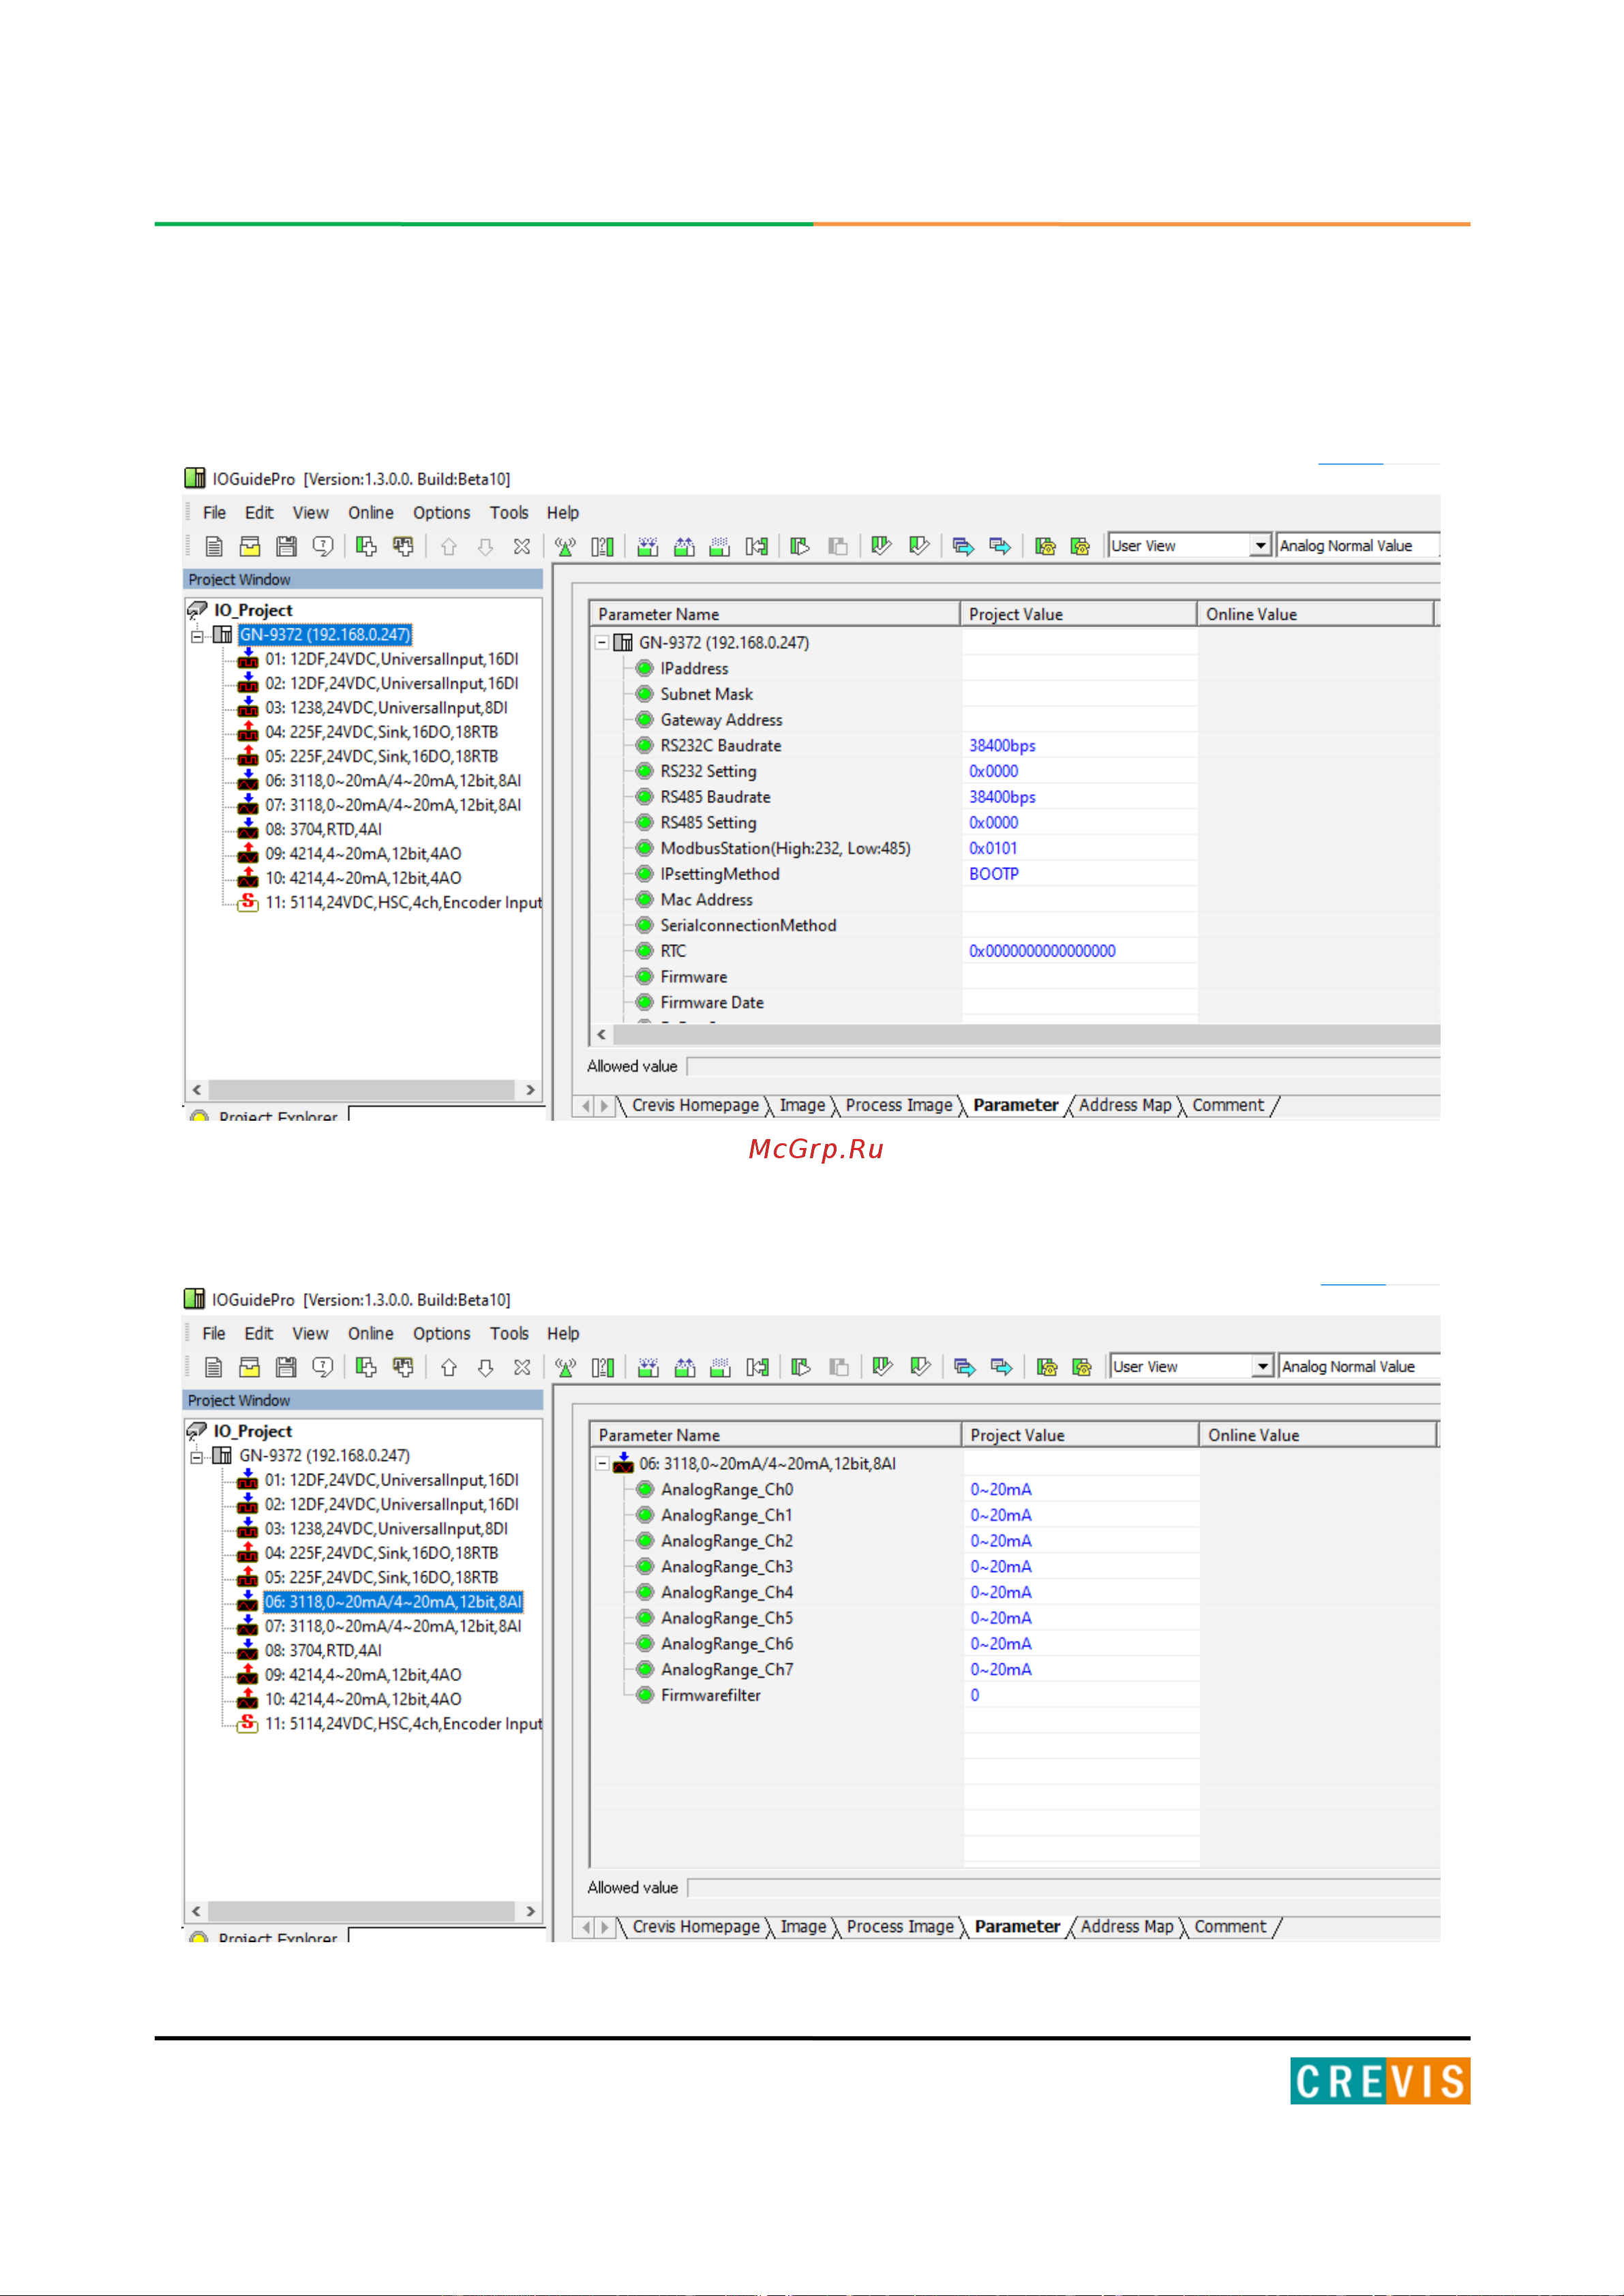The width and height of the screenshot is (1624, 2296).
Task: Open Analog Normal Value combo in upper window
Action: [1358, 546]
